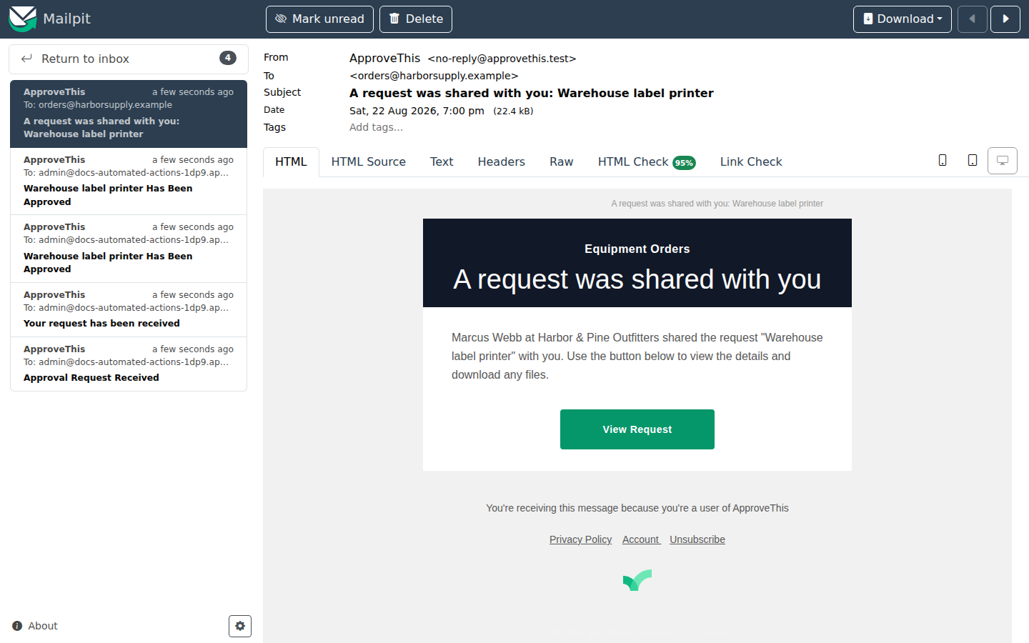Click sender address no-reply@approvethis.test
The width and height of the screenshot is (1029, 643).
point(502,59)
